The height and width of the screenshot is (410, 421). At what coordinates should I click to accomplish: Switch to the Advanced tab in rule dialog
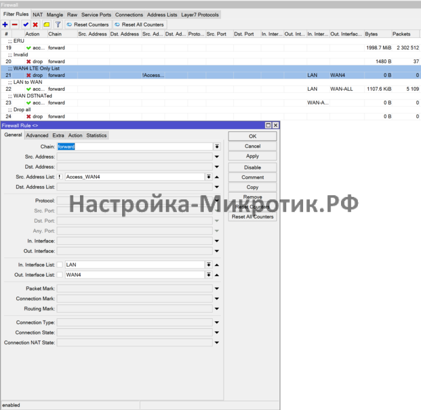[37, 135]
